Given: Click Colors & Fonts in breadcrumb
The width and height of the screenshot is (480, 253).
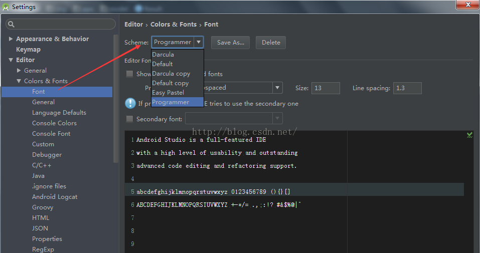Looking at the screenshot, I should [x=174, y=25].
